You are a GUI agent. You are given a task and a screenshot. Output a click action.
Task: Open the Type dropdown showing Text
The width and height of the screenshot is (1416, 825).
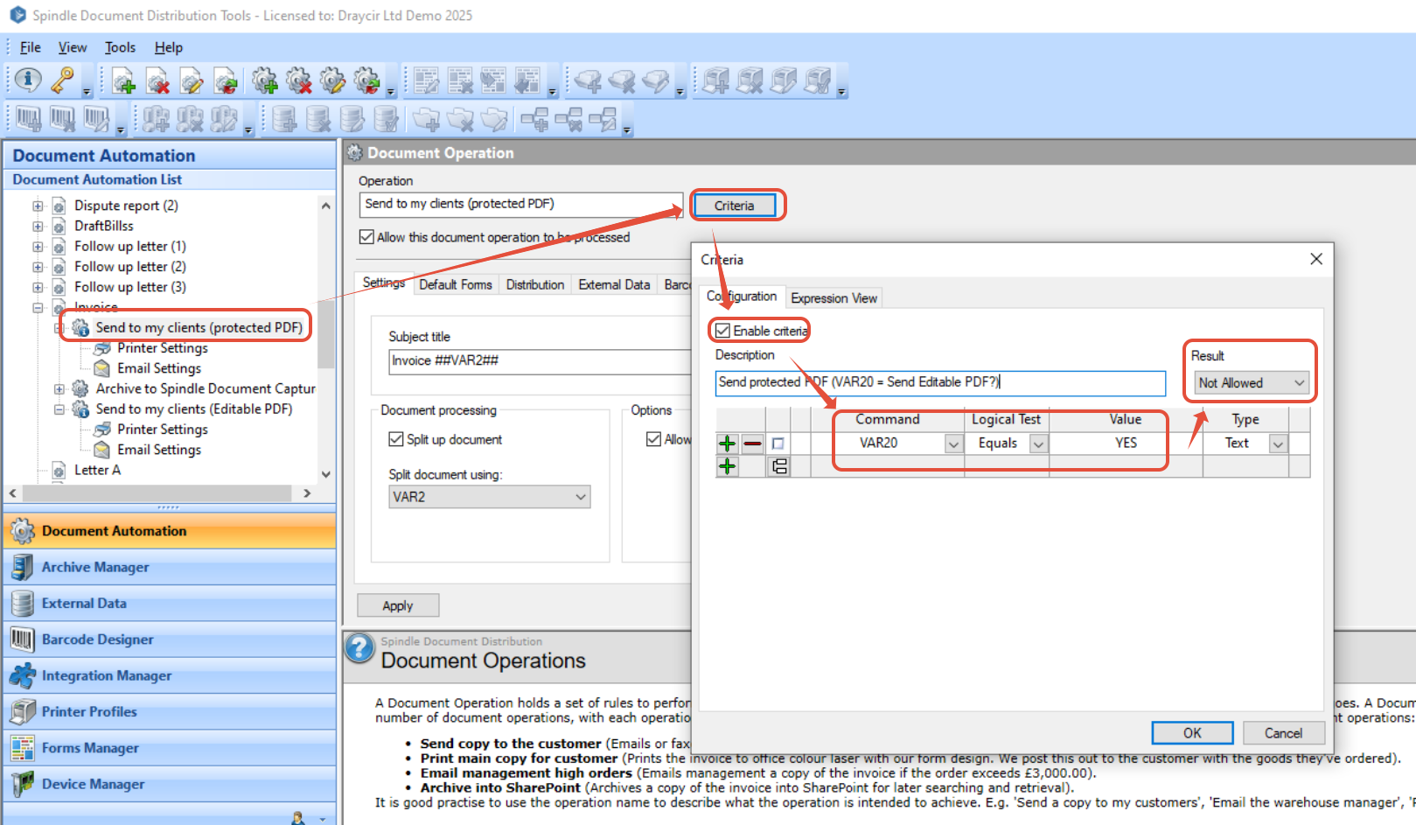point(1279,444)
